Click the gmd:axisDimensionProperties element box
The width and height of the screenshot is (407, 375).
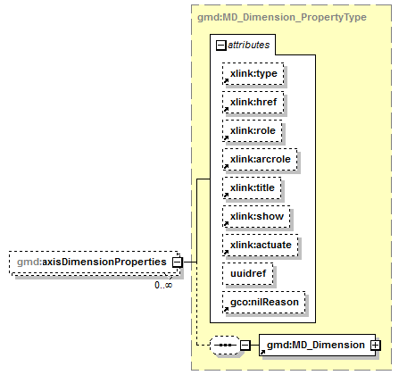click(x=95, y=262)
